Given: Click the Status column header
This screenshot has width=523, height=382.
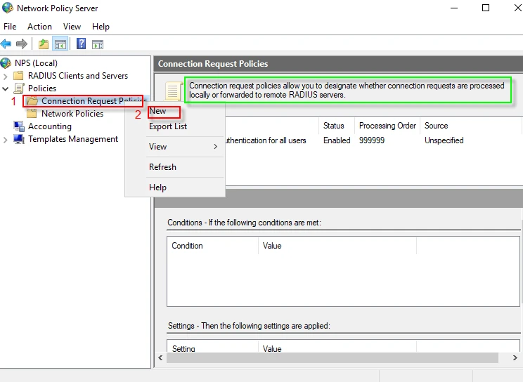Looking at the screenshot, I should coord(333,126).
